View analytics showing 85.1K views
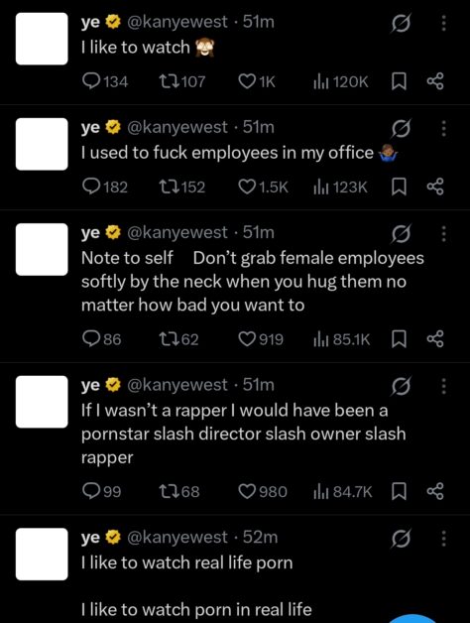Screen dimensions: 470x623 pos(342,339)
